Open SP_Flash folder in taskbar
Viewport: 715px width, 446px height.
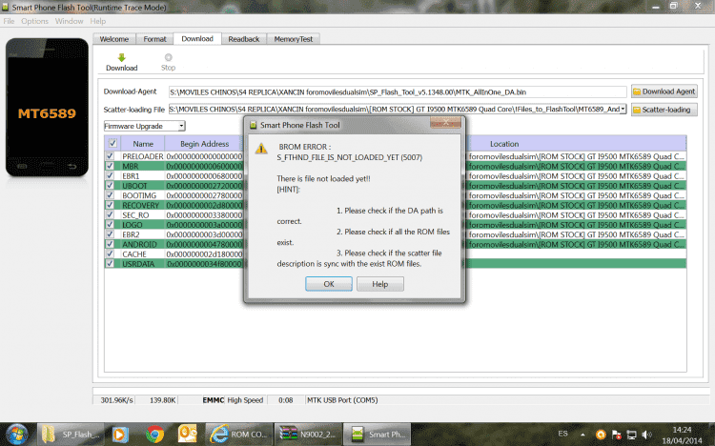click(x=71, y=435)
